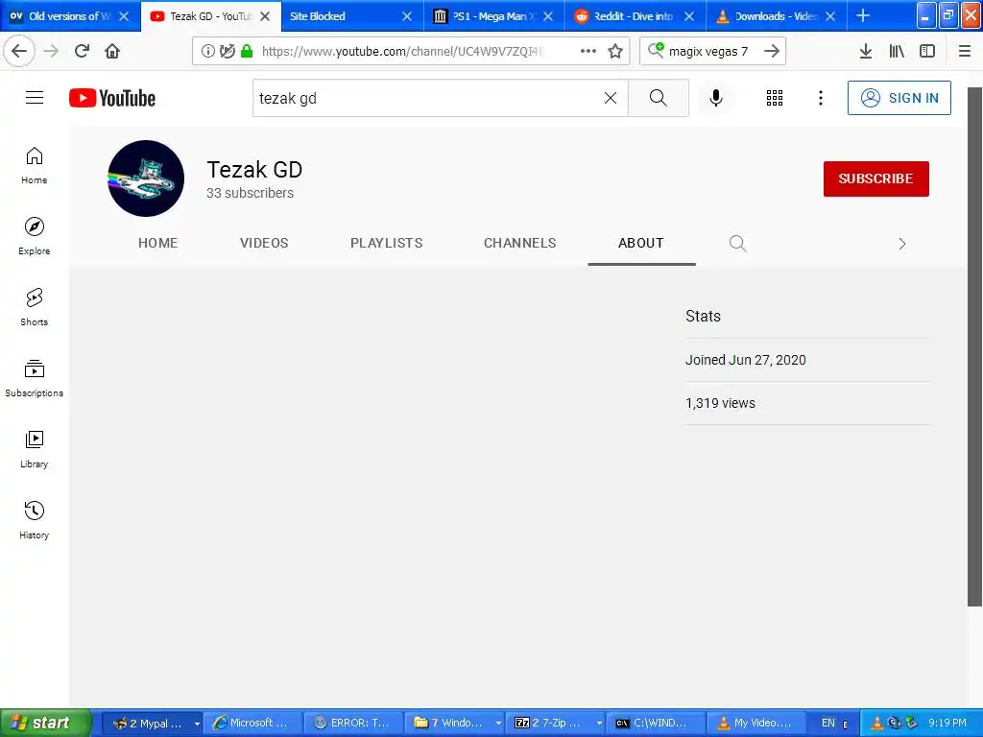Open the YouTube guide hamburger menu
The width and height of the screenshot is (983, 737).
click(x=35, y=98)
